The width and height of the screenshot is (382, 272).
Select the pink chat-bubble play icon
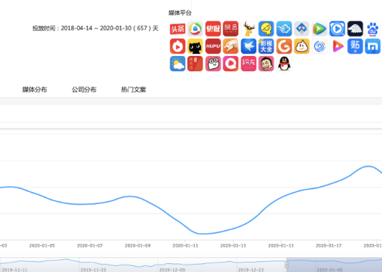coord(231,64)
